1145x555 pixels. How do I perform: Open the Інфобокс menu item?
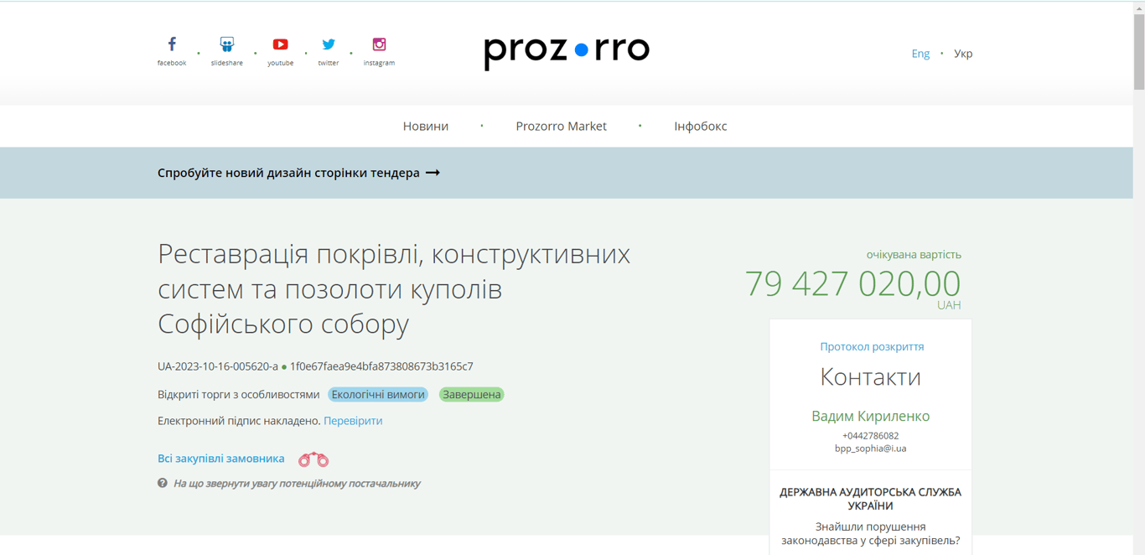(x=701, y=126)
